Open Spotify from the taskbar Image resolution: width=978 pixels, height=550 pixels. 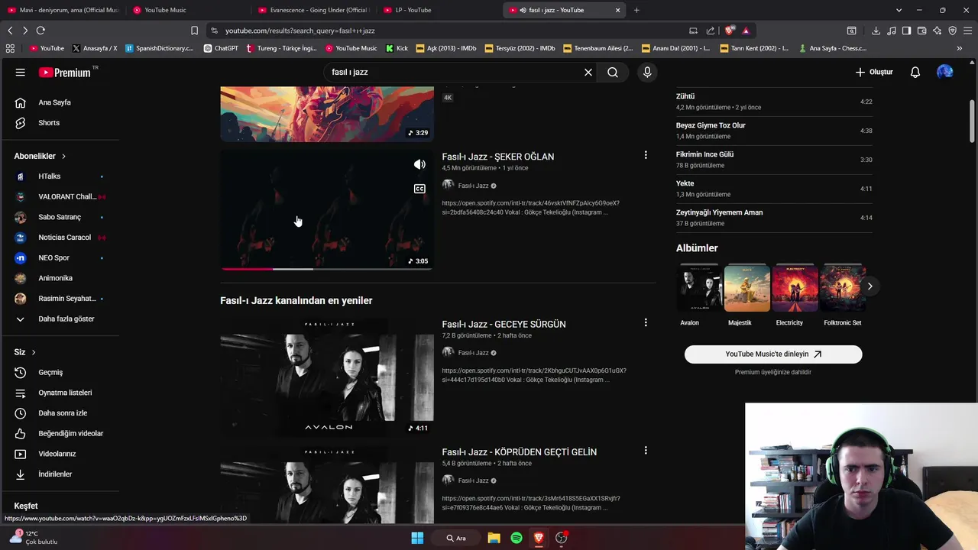pyautogui.click(x=517, y=538)
